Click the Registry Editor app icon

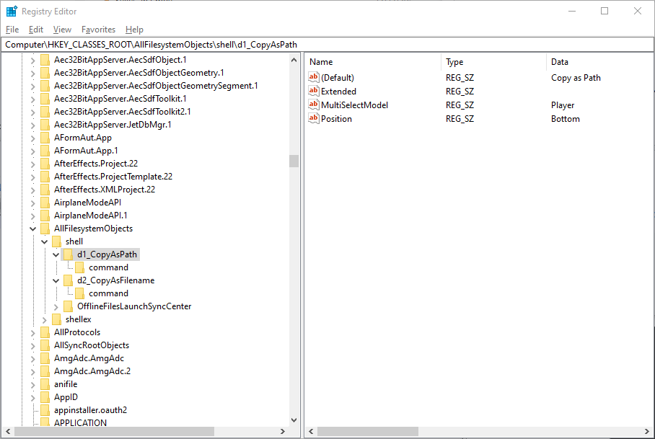pos(12,12)
